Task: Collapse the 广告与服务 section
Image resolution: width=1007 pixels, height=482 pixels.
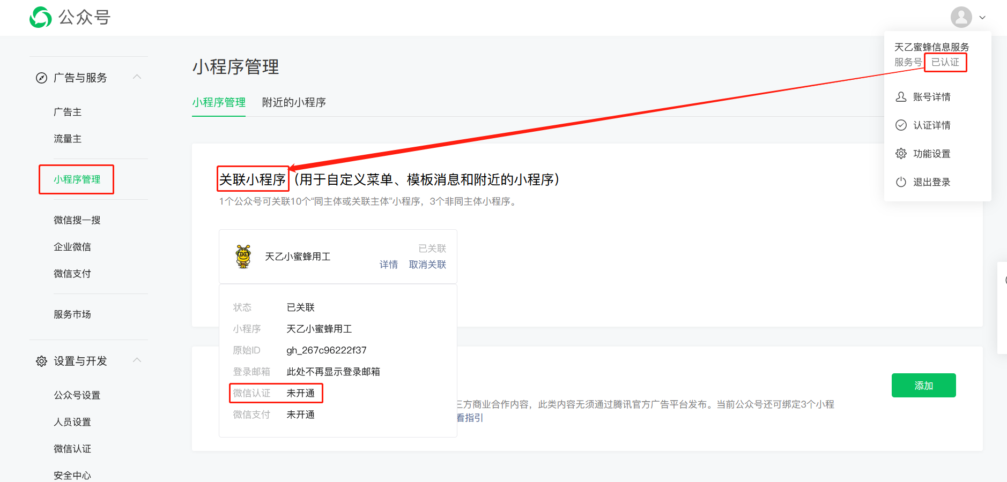Action: [x=137, y=77]
